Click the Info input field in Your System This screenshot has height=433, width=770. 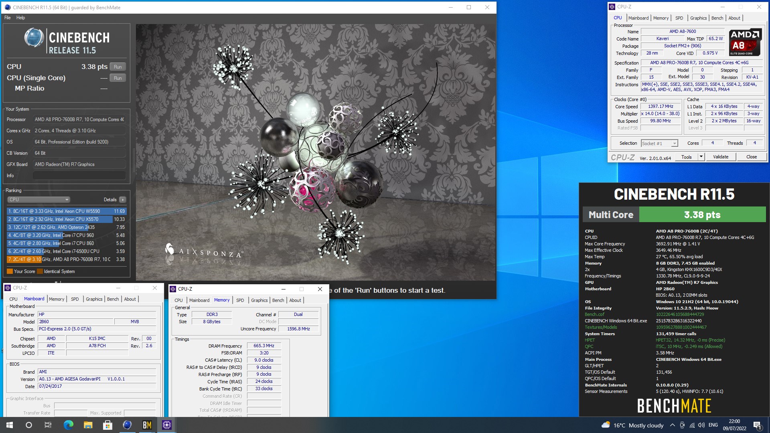pyautogui.click(x=79, y=176)
